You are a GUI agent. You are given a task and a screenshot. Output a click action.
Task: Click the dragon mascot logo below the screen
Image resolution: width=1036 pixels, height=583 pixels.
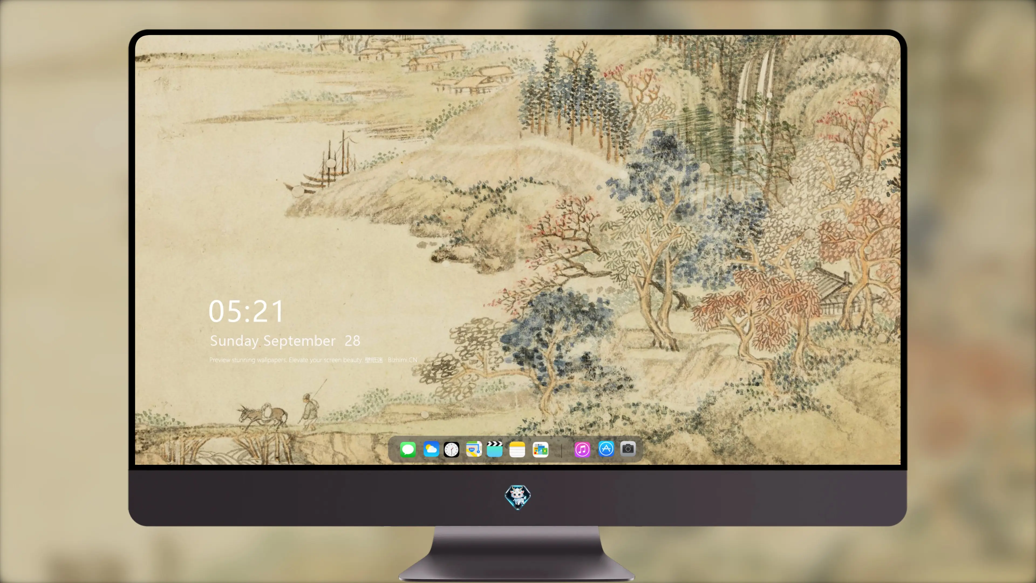[518, 497]
